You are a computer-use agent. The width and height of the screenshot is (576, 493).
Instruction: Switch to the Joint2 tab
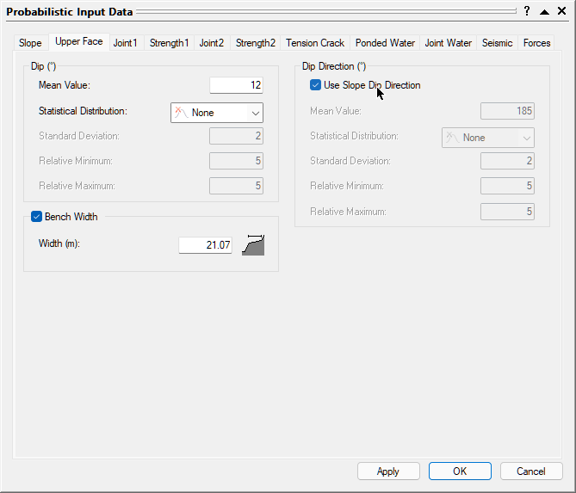212,43
